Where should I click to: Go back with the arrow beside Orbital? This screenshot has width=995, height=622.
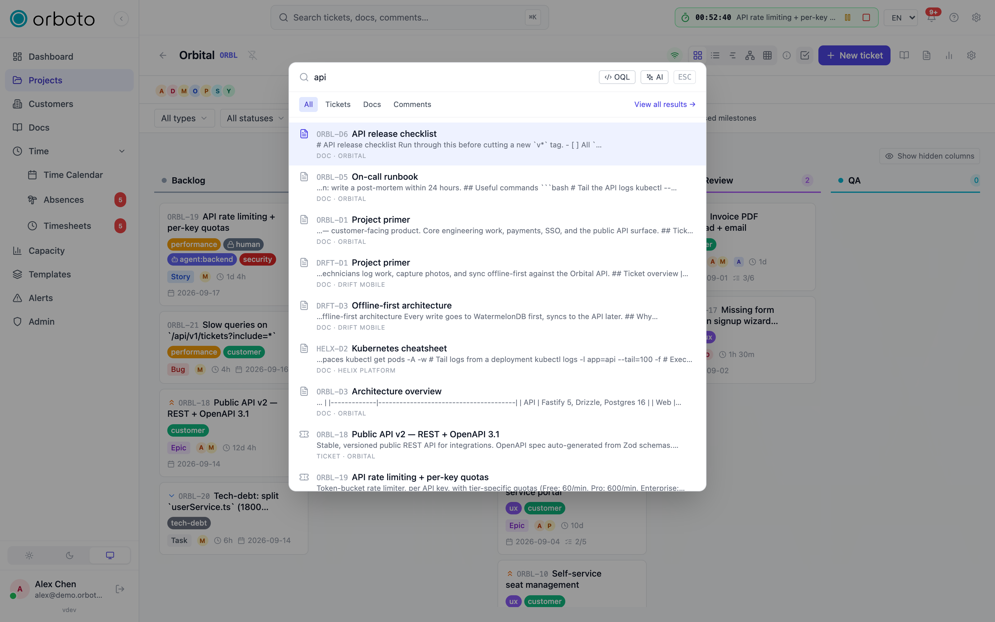coord(163,55)
